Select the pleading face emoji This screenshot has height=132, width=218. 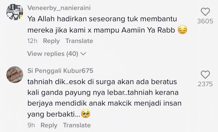86,114
